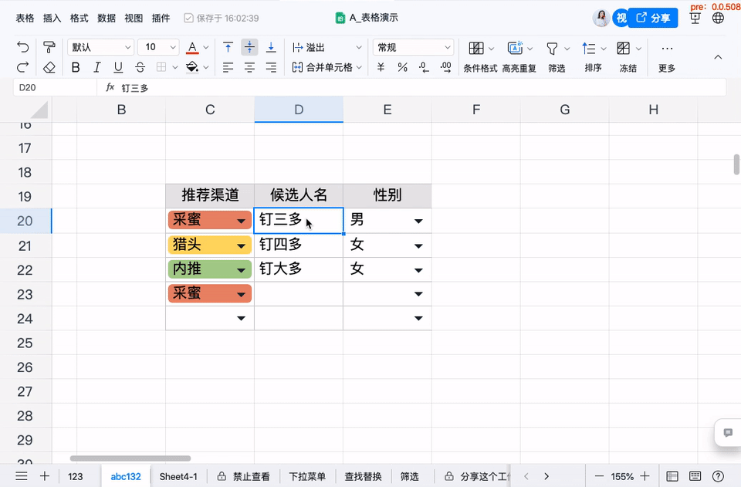
Task: Click add new sheet plus icon
Action: click(45, 475)
